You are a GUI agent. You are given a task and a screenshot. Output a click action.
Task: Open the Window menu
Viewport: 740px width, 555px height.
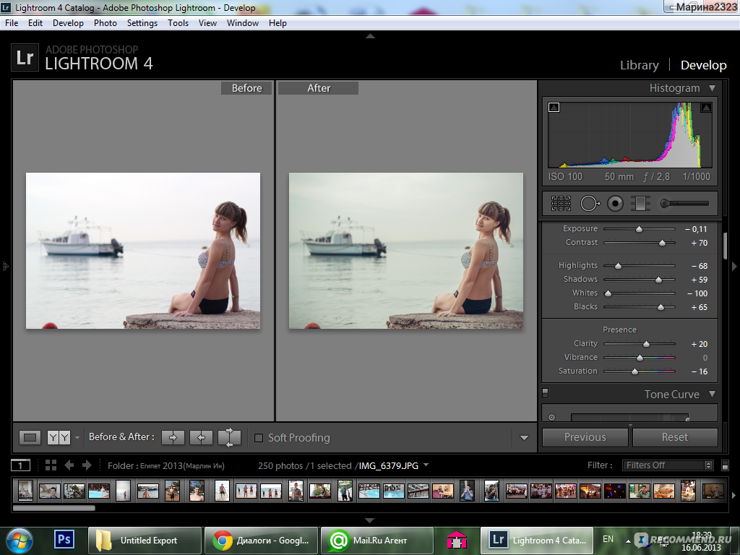(x=243, y=22)
